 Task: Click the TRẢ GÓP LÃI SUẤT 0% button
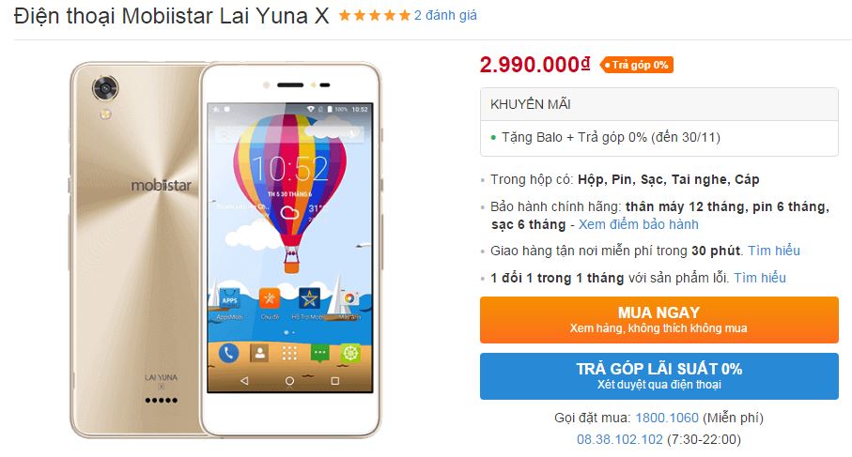click(x=659, y=376)
